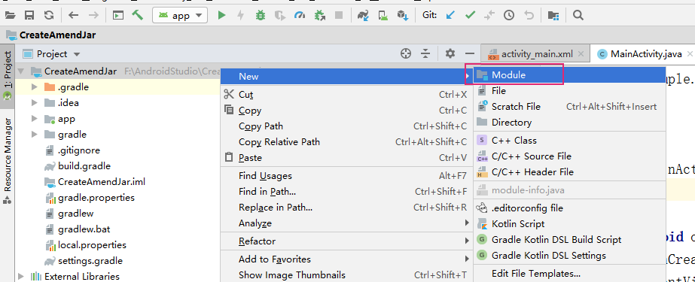
Task: Collapse all in Project panel
Action: (425, 54)
